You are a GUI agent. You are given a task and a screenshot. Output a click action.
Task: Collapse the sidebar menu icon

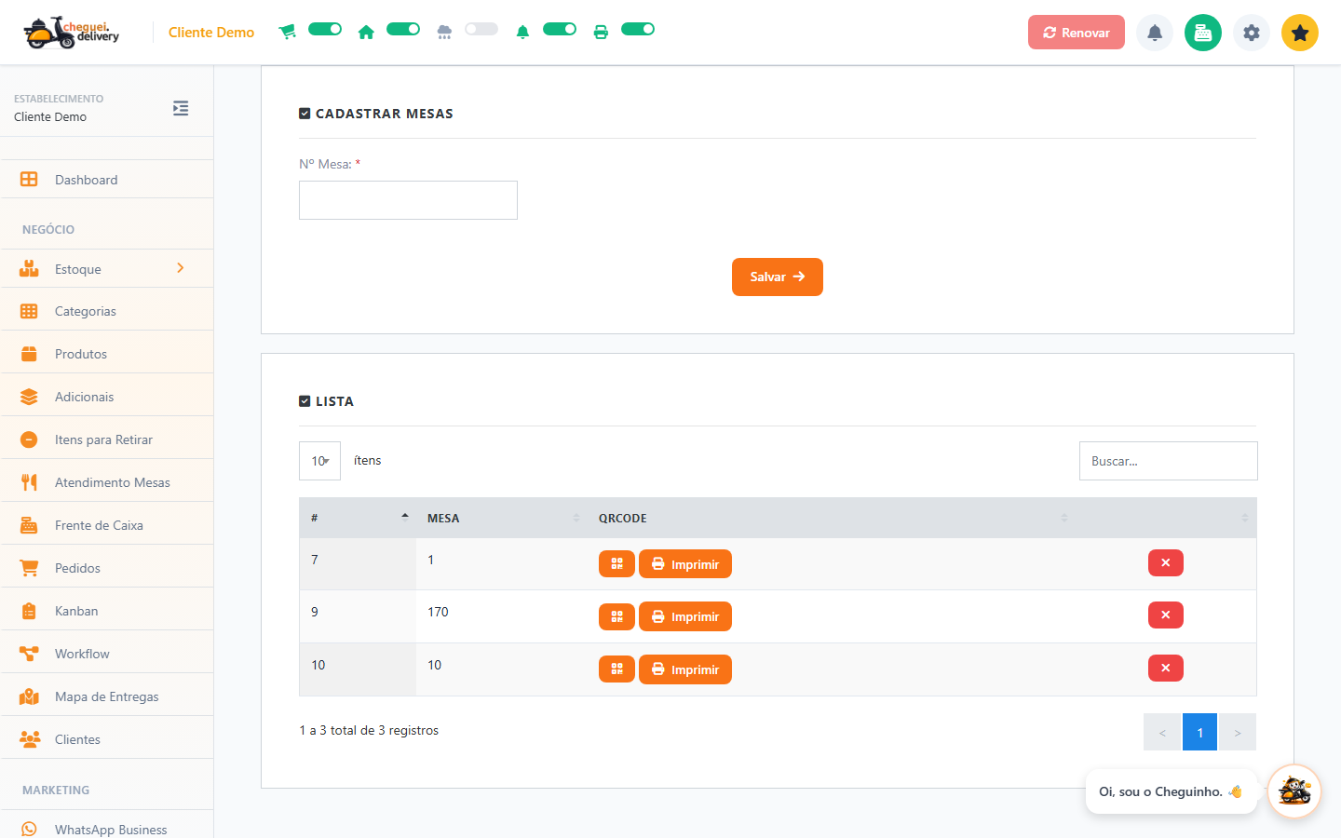181,108
